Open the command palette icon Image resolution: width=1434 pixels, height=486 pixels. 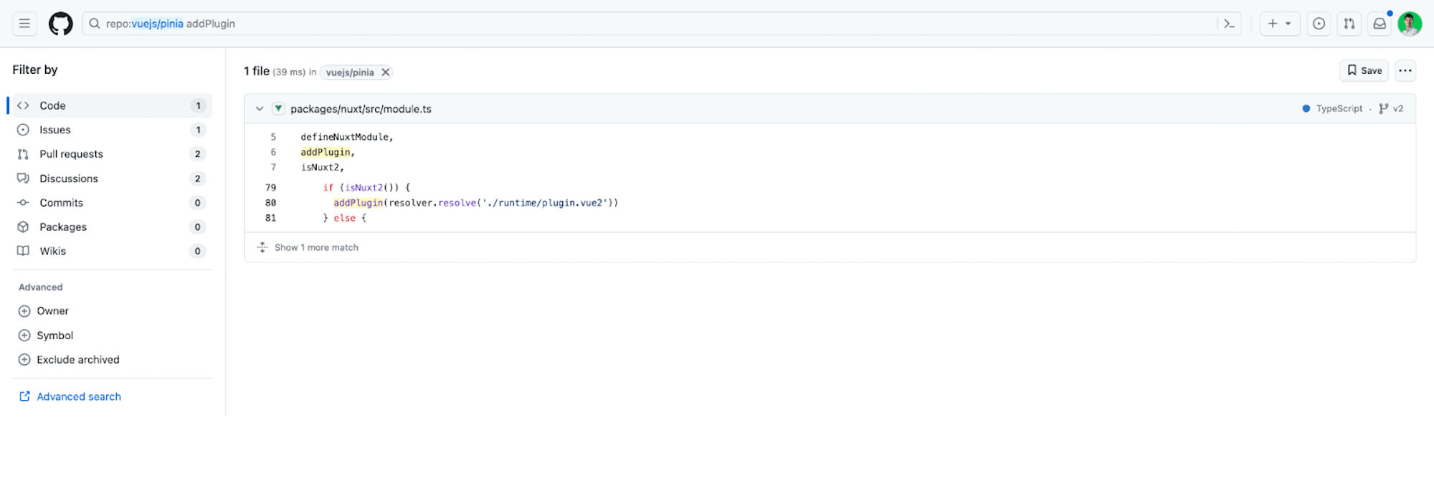pos(1229,24)
